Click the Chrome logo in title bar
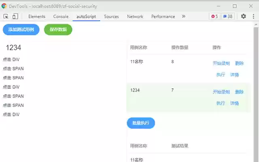Image resolution: width=259 pixels, height=162 pixels. (4, 6)
